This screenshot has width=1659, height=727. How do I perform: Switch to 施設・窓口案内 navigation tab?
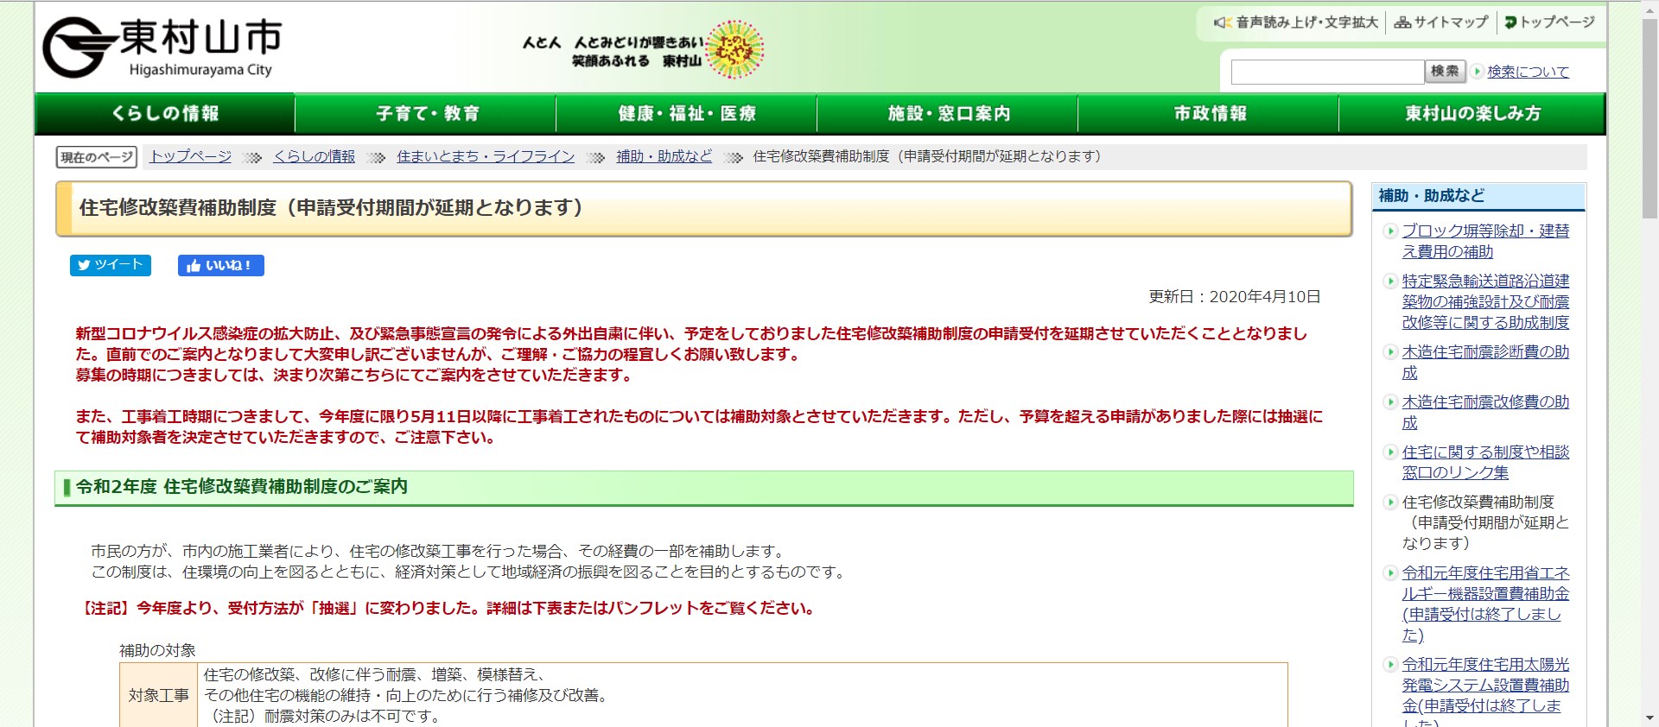click(949, 114)
